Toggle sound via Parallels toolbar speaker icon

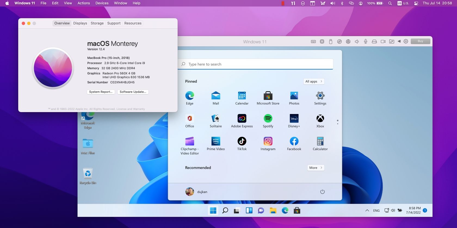[x=357, y=42]
